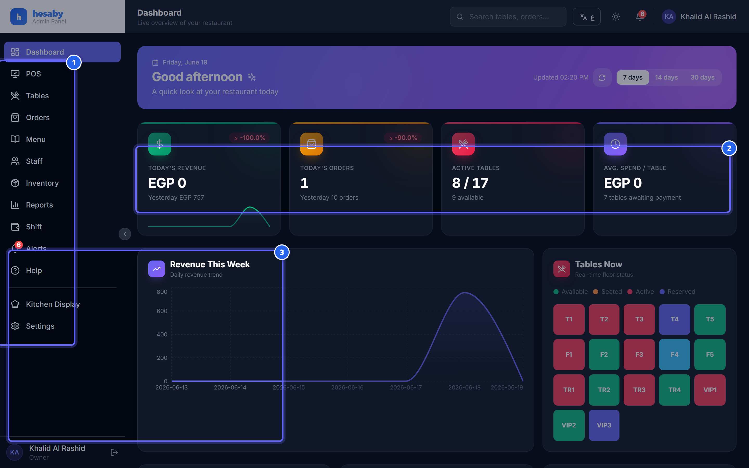Click the Search tables, orders field
The image size is (749, 468).
[508, 17]
